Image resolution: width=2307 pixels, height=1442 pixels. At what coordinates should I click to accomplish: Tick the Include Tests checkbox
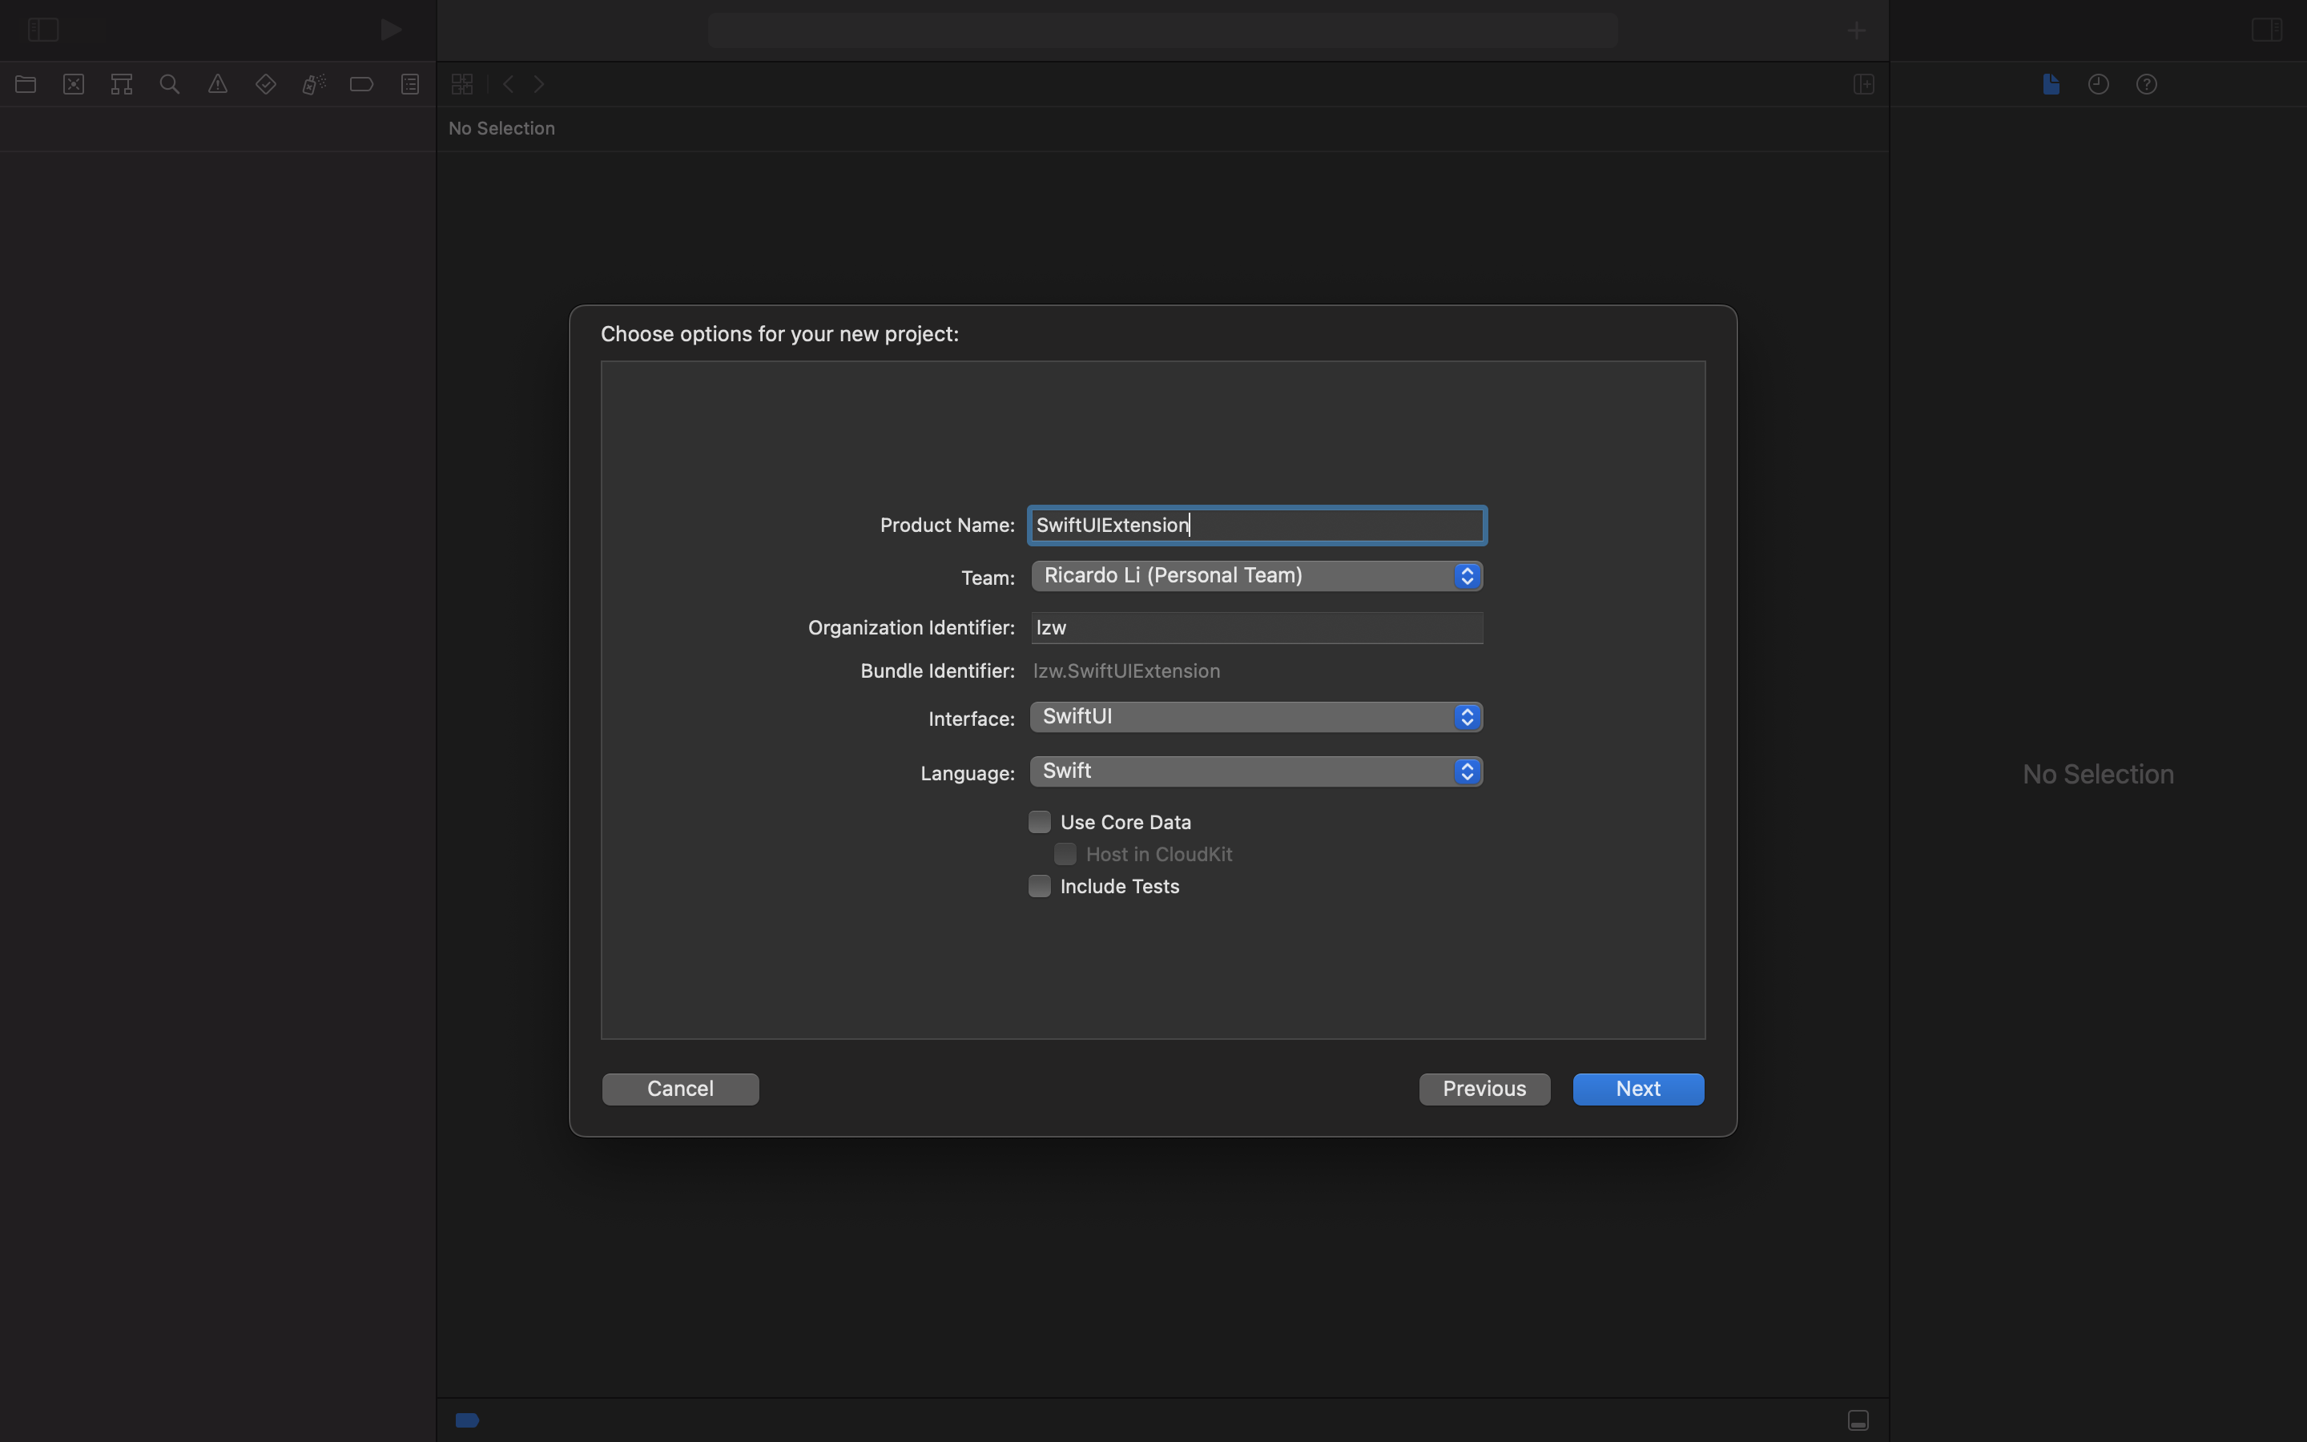1039,886
